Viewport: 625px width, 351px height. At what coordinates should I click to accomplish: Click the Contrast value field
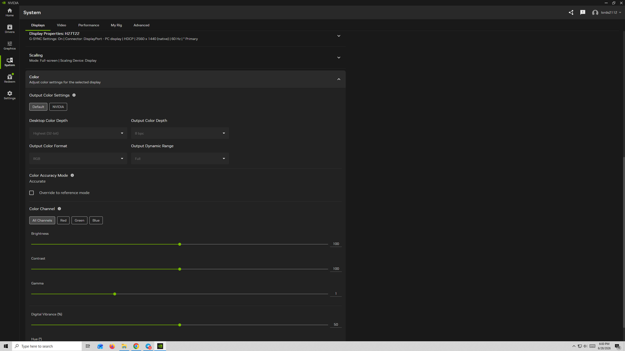336,269
